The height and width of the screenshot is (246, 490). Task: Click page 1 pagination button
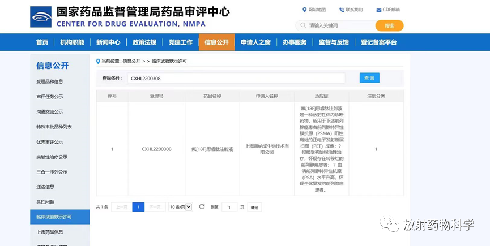[138, 207]
